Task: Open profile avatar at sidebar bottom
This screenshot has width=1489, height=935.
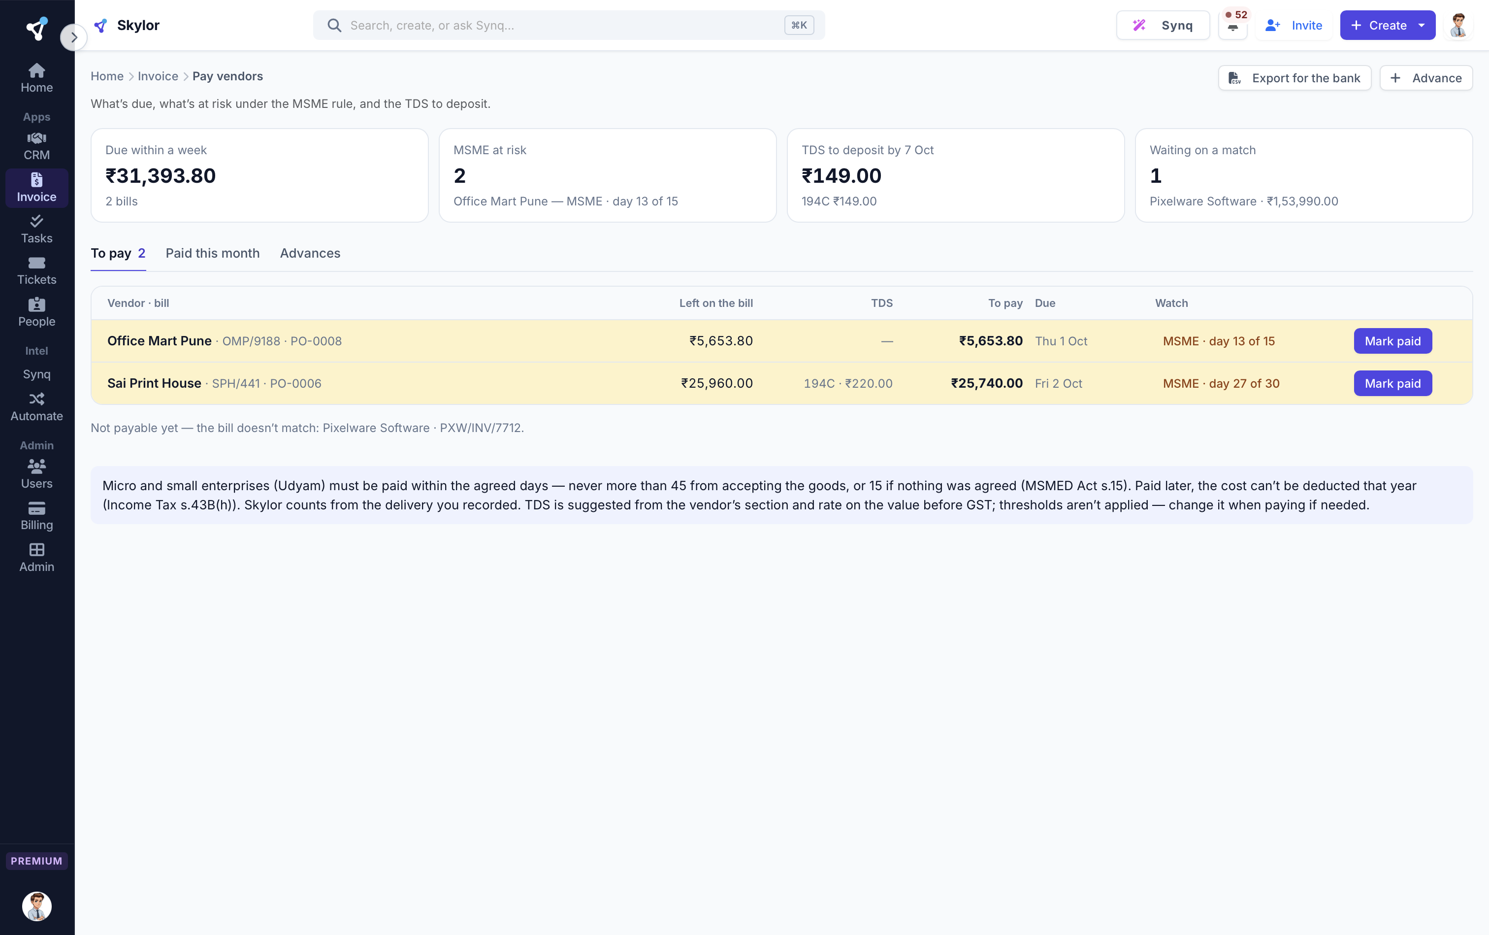Action: [36, 906]
